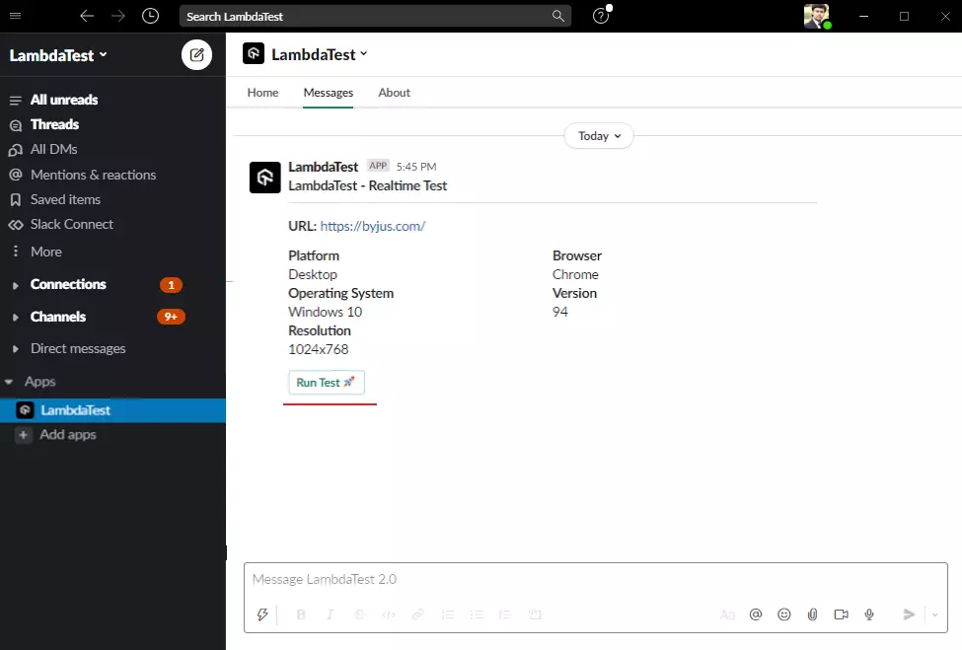Toggle bold formatting in the composer
The height and width of the screenshot is (650, 962).
click(301, 614)
